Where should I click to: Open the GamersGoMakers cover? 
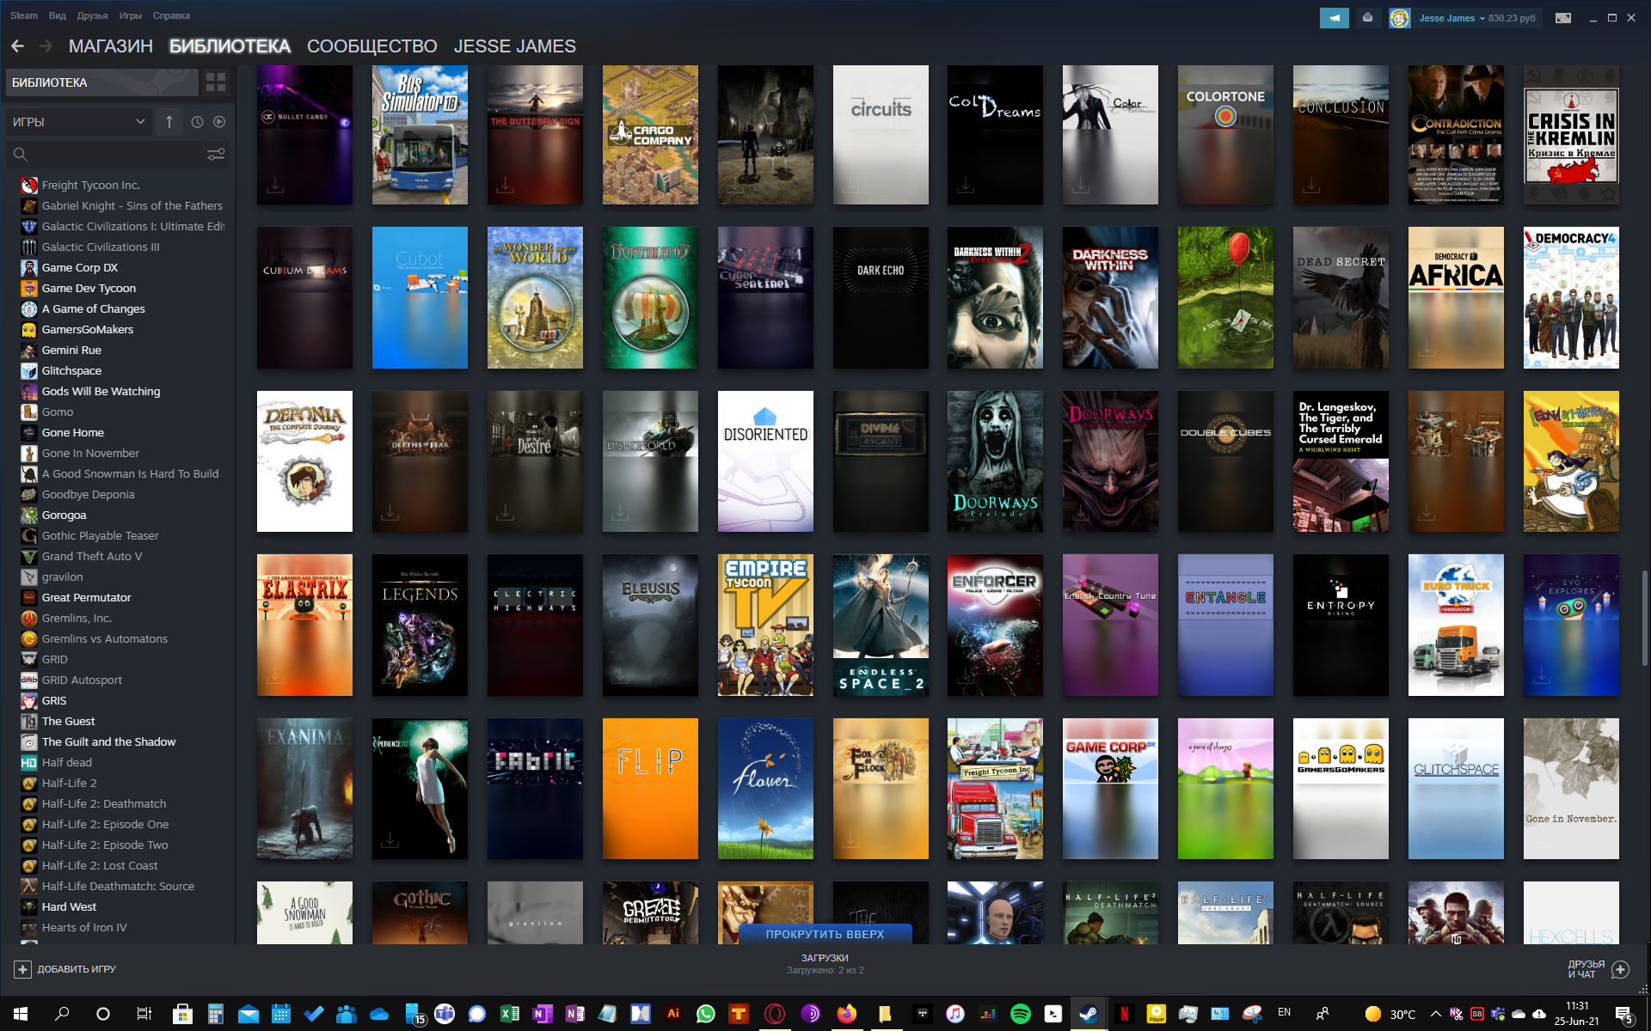[x=1341, y=789]
